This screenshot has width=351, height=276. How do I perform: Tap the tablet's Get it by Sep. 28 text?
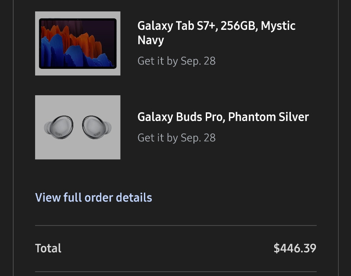pos(176,61)
